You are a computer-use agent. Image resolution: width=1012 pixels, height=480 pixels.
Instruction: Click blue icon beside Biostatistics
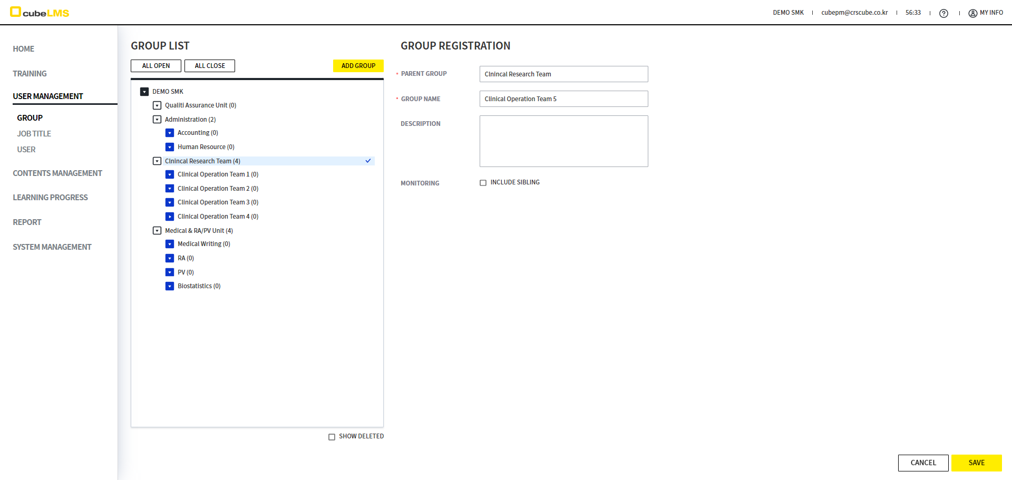170,286
